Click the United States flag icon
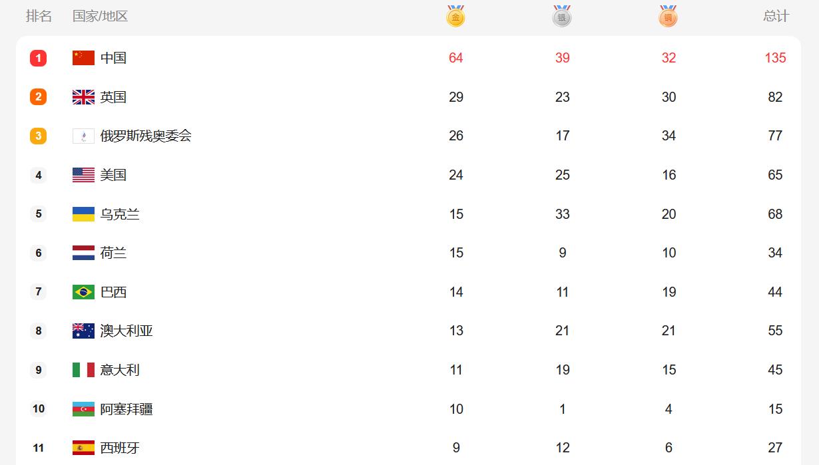The width and height of the screenshot is (819, 465). [83, 175]
